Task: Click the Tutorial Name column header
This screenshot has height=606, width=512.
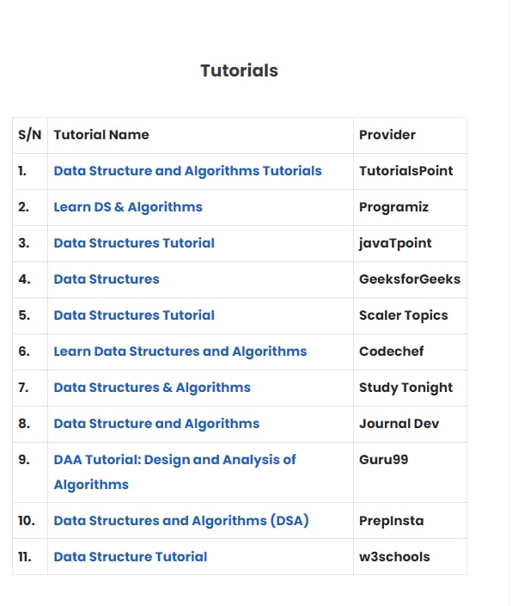Action: point(101,135)
